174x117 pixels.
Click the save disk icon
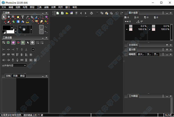click(77, 13)
